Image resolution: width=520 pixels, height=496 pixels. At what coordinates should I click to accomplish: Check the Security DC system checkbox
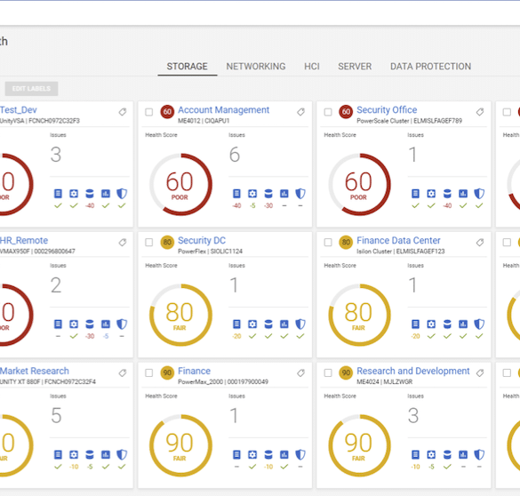pos(149,243)
